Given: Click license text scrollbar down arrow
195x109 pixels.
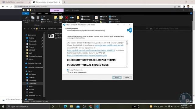Looking at the screenshot, I should (127, 66).
